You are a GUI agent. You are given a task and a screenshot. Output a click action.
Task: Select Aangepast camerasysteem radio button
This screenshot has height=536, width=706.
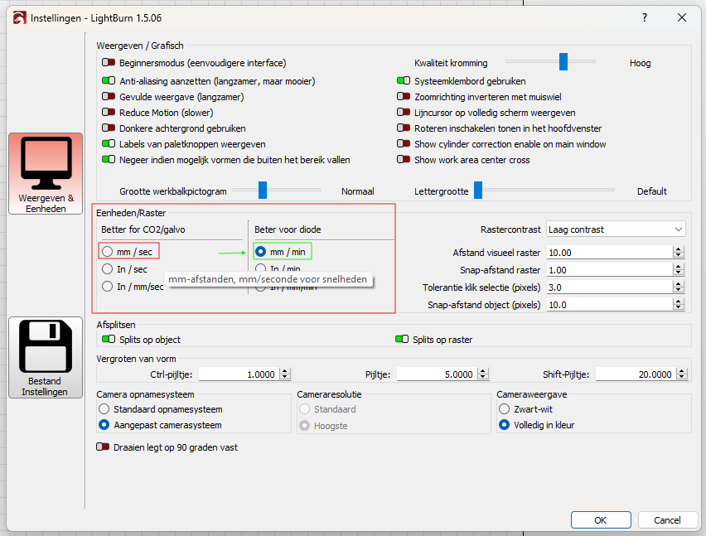pyautogui.click(x=104, y=425)
